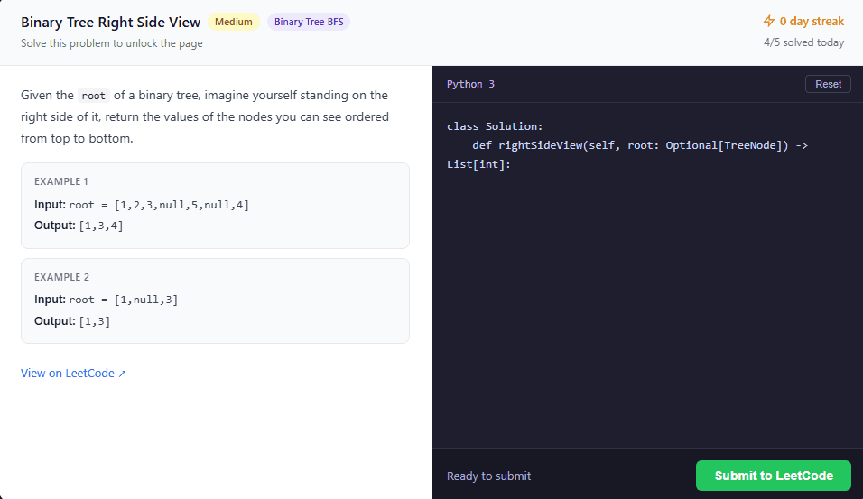This screenshot has height=499, width=863.
Task: Click the EXAMPLE 2 heading
Action: 61,277
